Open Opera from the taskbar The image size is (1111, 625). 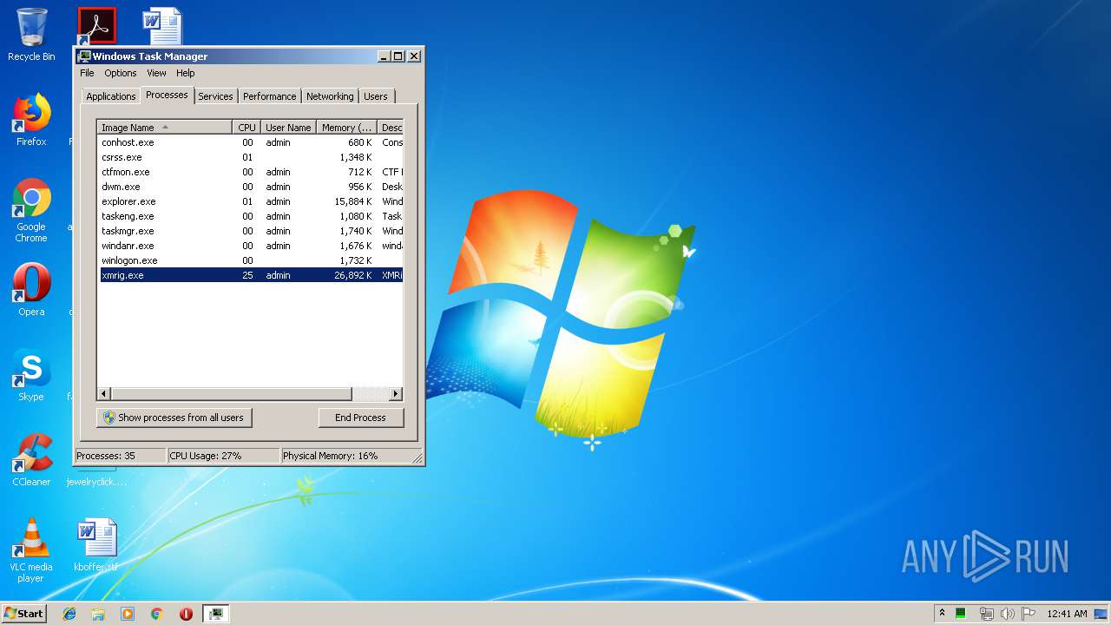click(x=186, y=614)
